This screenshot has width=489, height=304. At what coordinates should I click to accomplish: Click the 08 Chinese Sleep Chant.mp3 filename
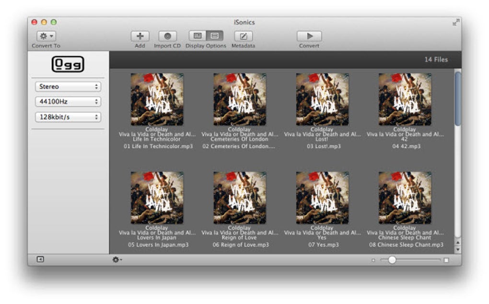(406, 245)
